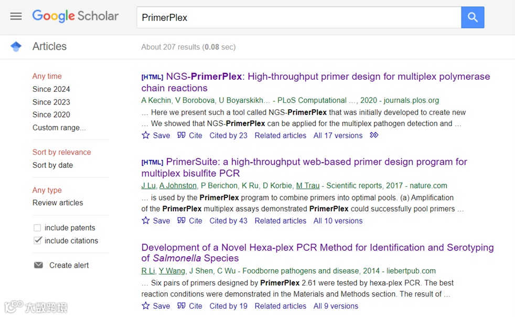The image size is (515, 317).
Task: Open author J Lu profile
Action: [x=148, y=185]
